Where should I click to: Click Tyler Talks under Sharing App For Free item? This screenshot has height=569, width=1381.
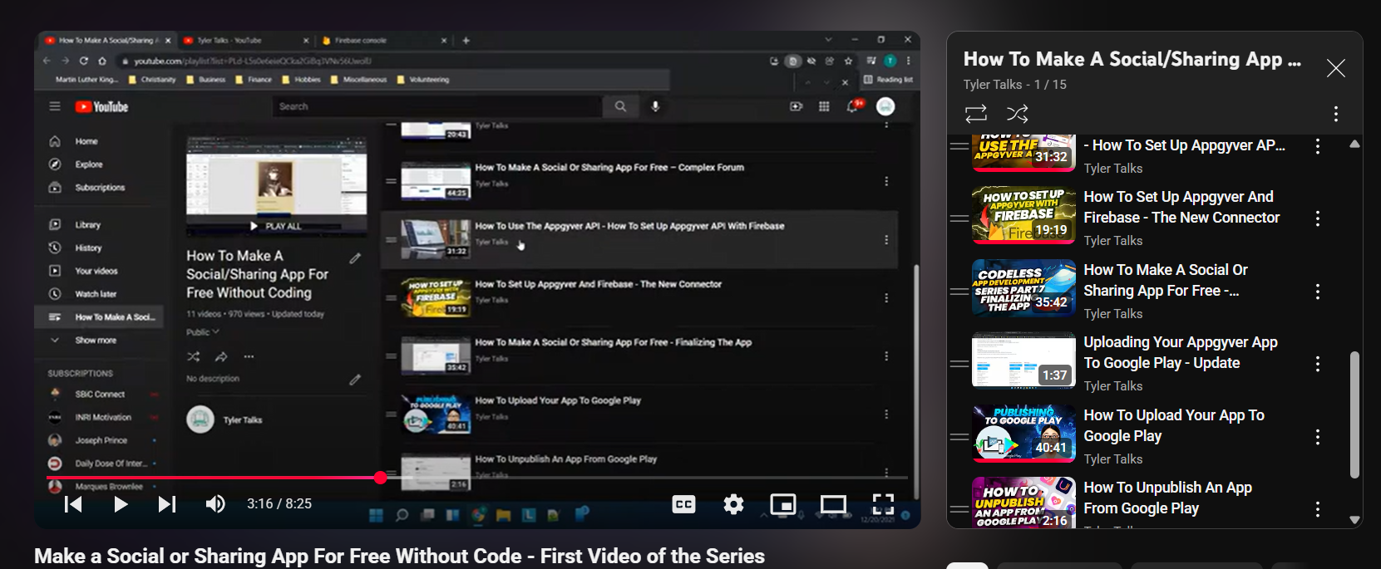1112,314
